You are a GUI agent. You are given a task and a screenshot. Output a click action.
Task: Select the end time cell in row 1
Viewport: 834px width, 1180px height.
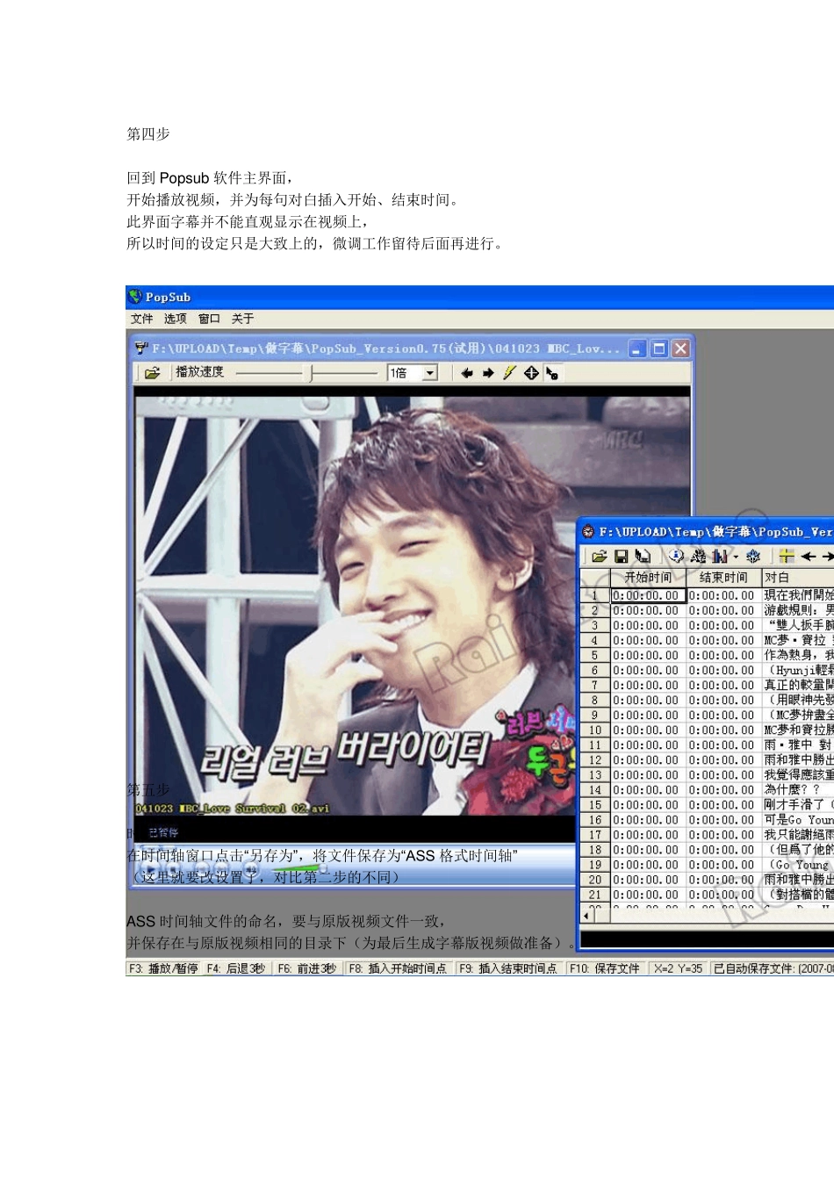[723, 595]
